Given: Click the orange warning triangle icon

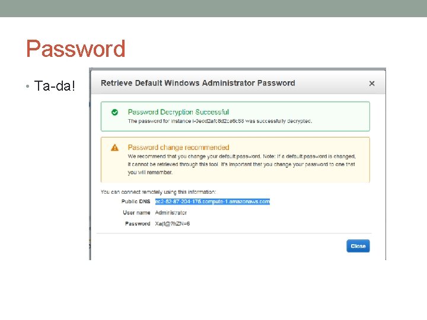Looking at the screenshot, I should click(114, 148).
